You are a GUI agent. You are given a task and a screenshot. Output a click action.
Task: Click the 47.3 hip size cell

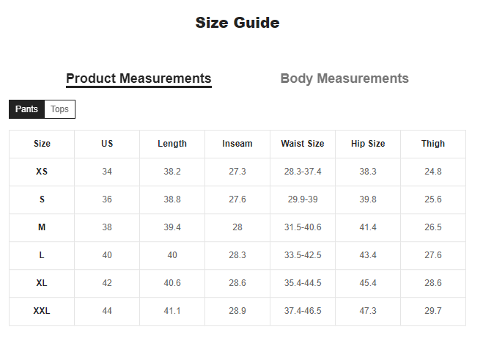pyautogui.click(x=368, y=311)
